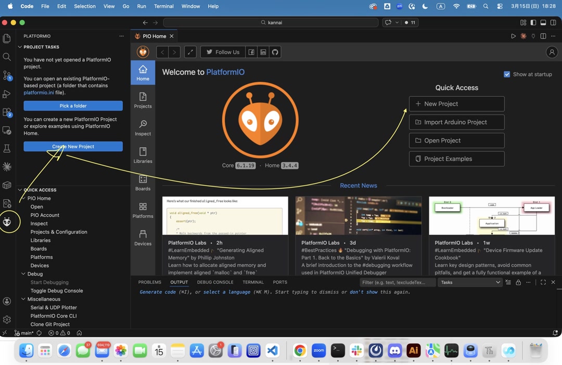Switch to the Terminal tab
The height and width of the screenshot is (365, 562).
(253, 282)
